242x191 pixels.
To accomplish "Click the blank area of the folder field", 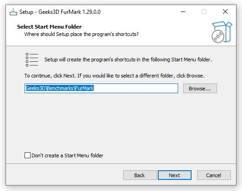I will (x=136, y=88).
